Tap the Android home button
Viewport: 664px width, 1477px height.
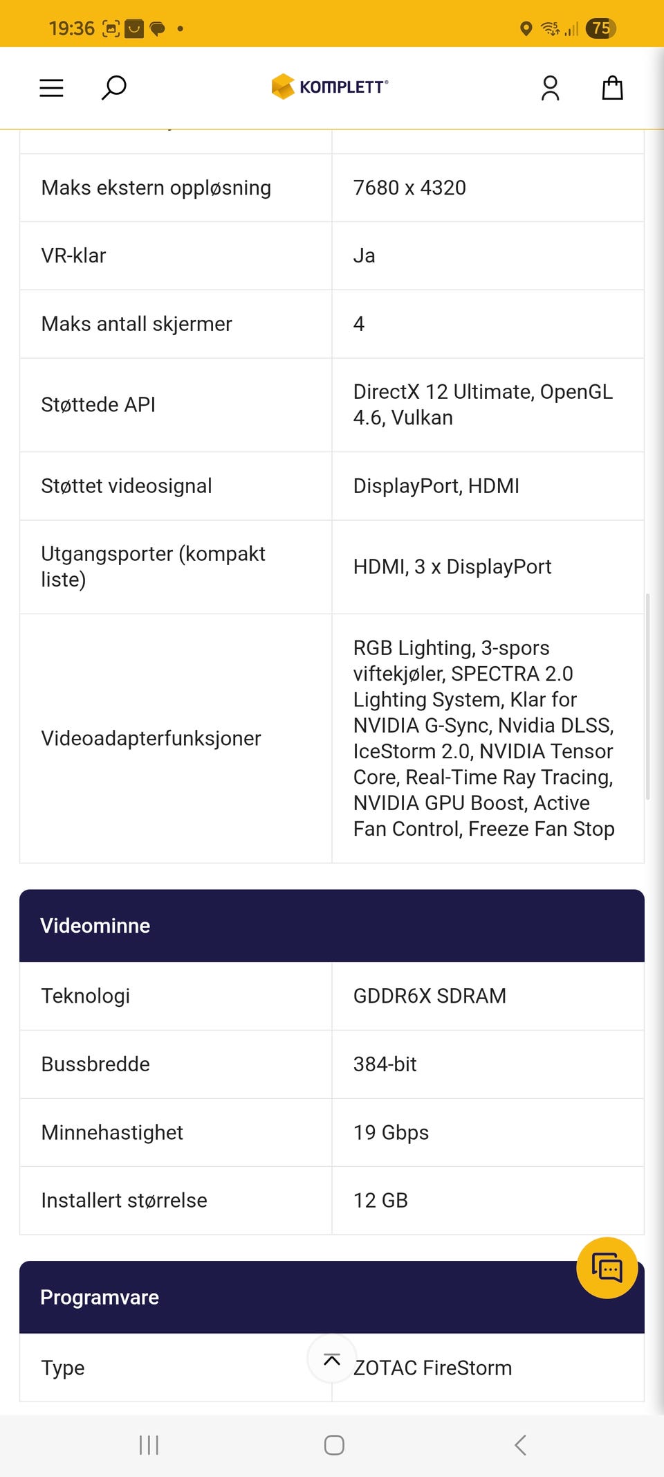[x=334, y=1444]
